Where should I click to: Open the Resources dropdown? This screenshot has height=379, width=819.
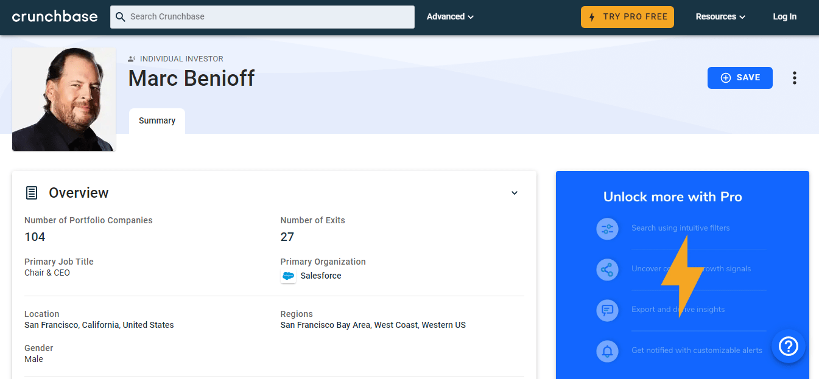(720, 16)
